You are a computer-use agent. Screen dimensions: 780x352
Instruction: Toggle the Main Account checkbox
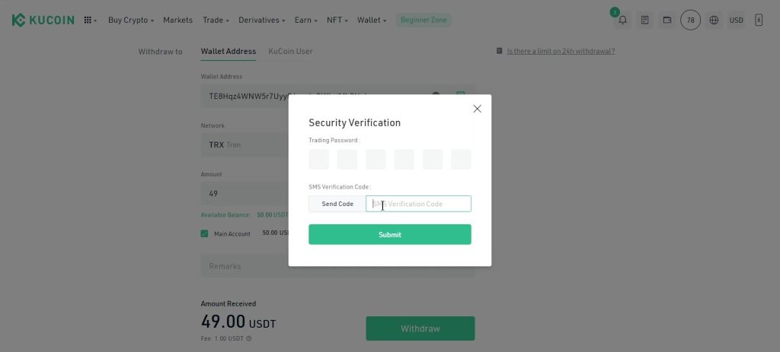click(x=204, y=233)
